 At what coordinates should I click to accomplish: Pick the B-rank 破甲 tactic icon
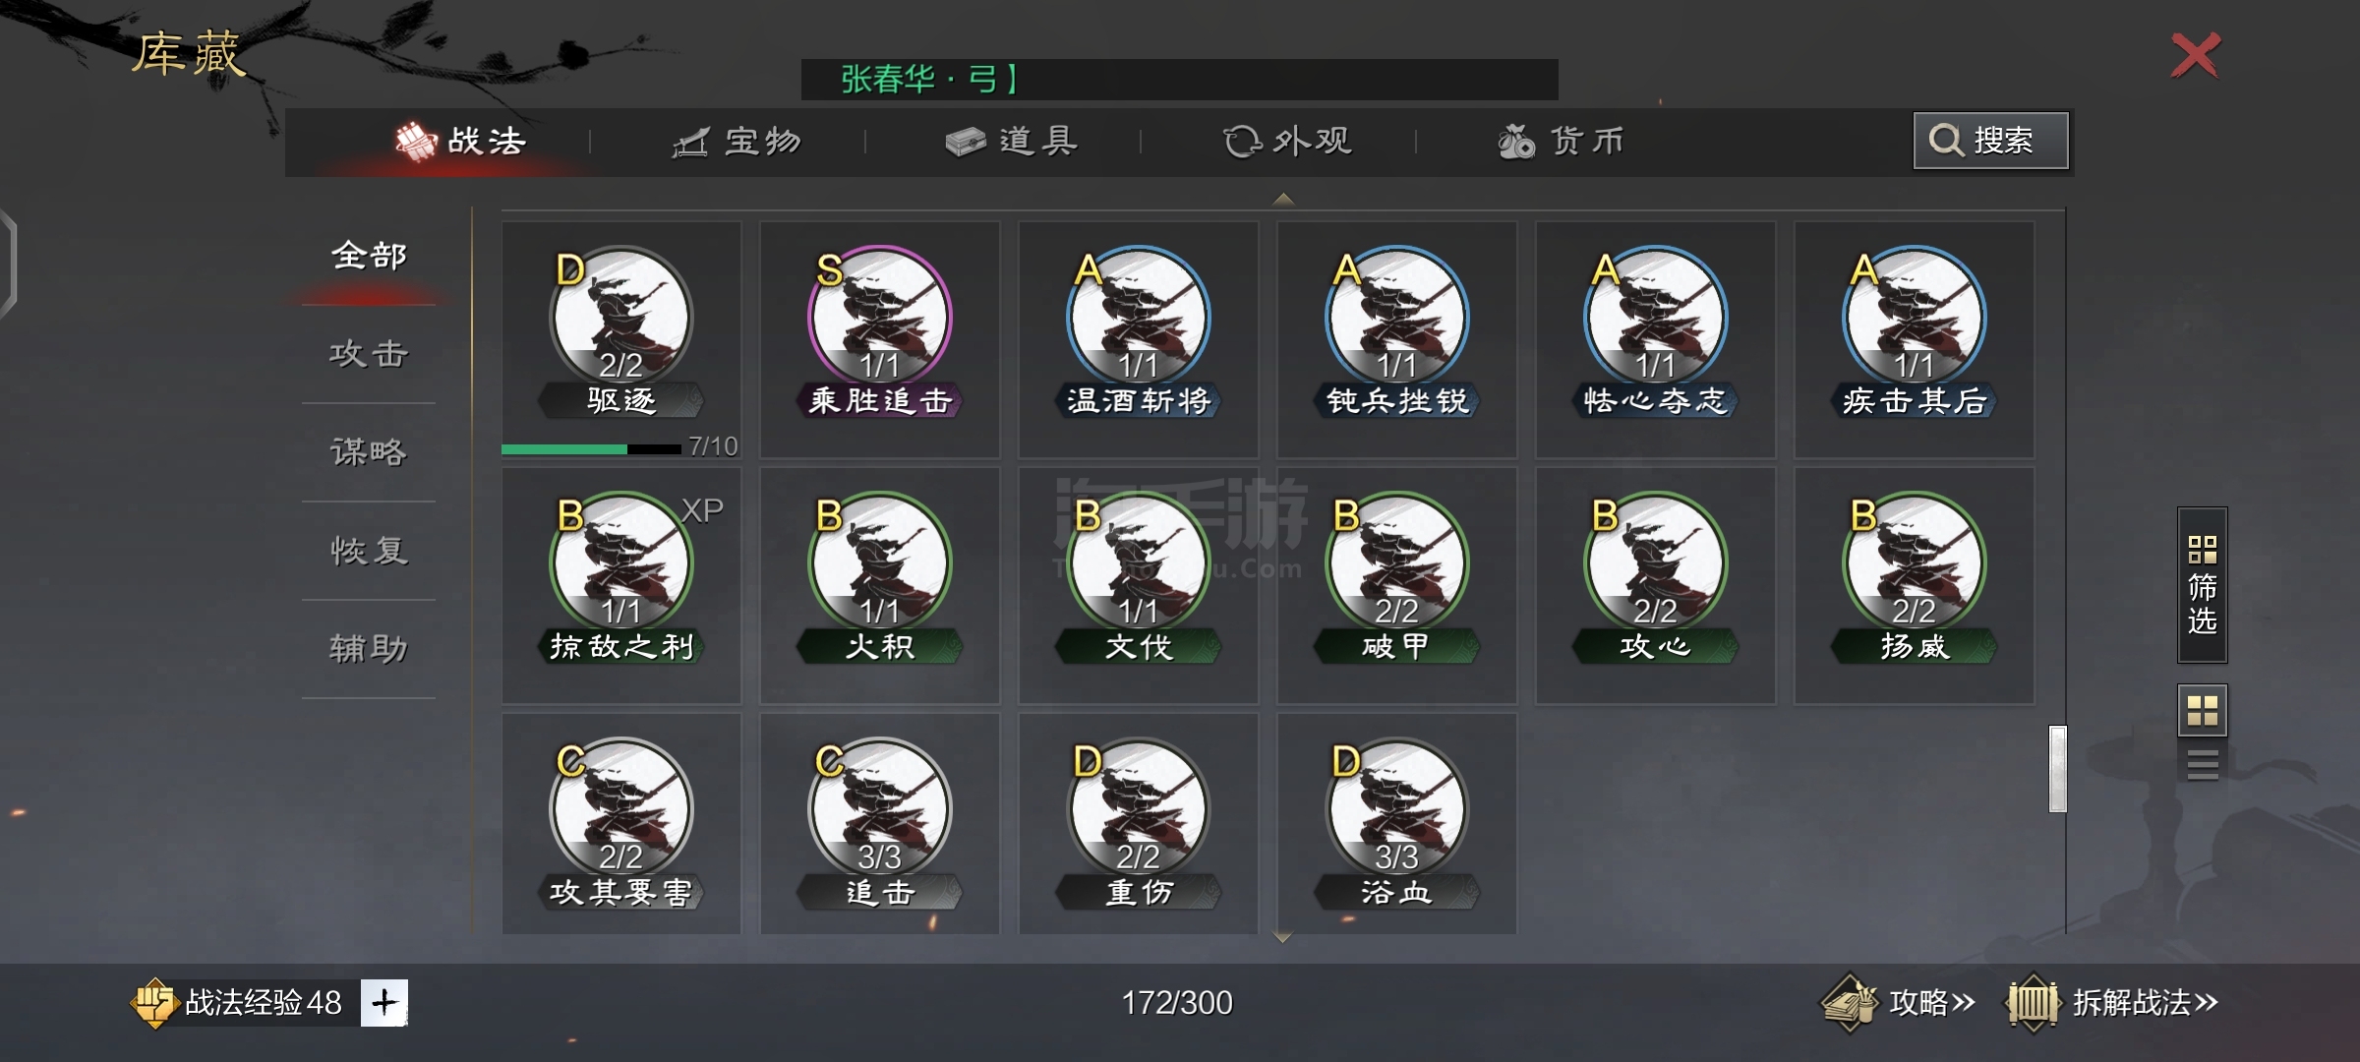(x=1396, y=562)
